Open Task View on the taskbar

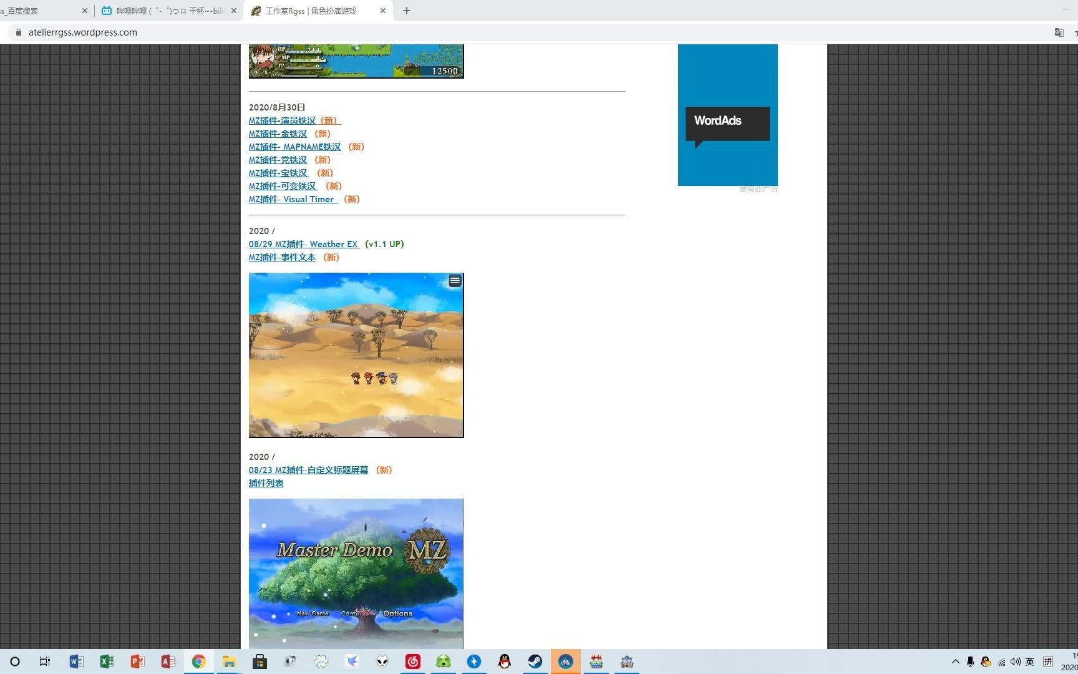point(45,662)
